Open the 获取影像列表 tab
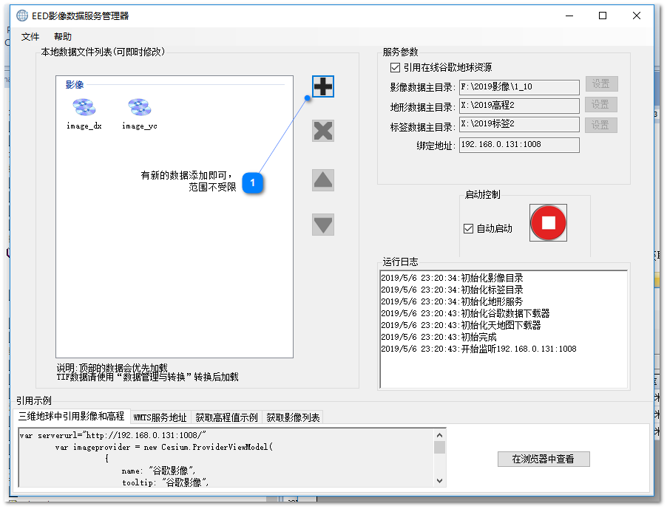 (x=293, y=417)
